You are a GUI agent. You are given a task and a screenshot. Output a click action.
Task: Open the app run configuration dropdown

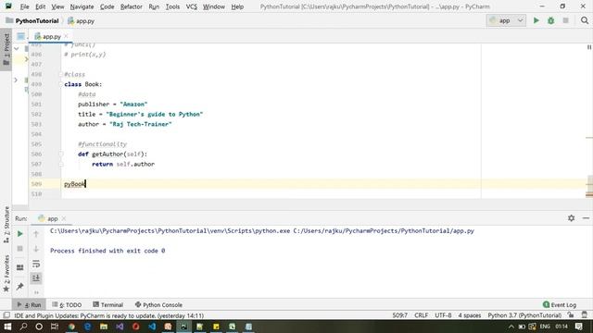(506, 20)
